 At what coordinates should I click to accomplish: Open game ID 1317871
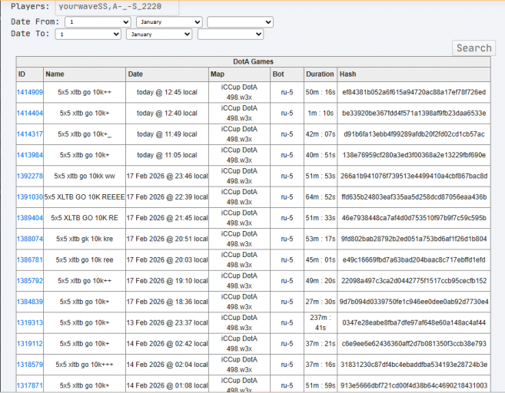[30, 385]
